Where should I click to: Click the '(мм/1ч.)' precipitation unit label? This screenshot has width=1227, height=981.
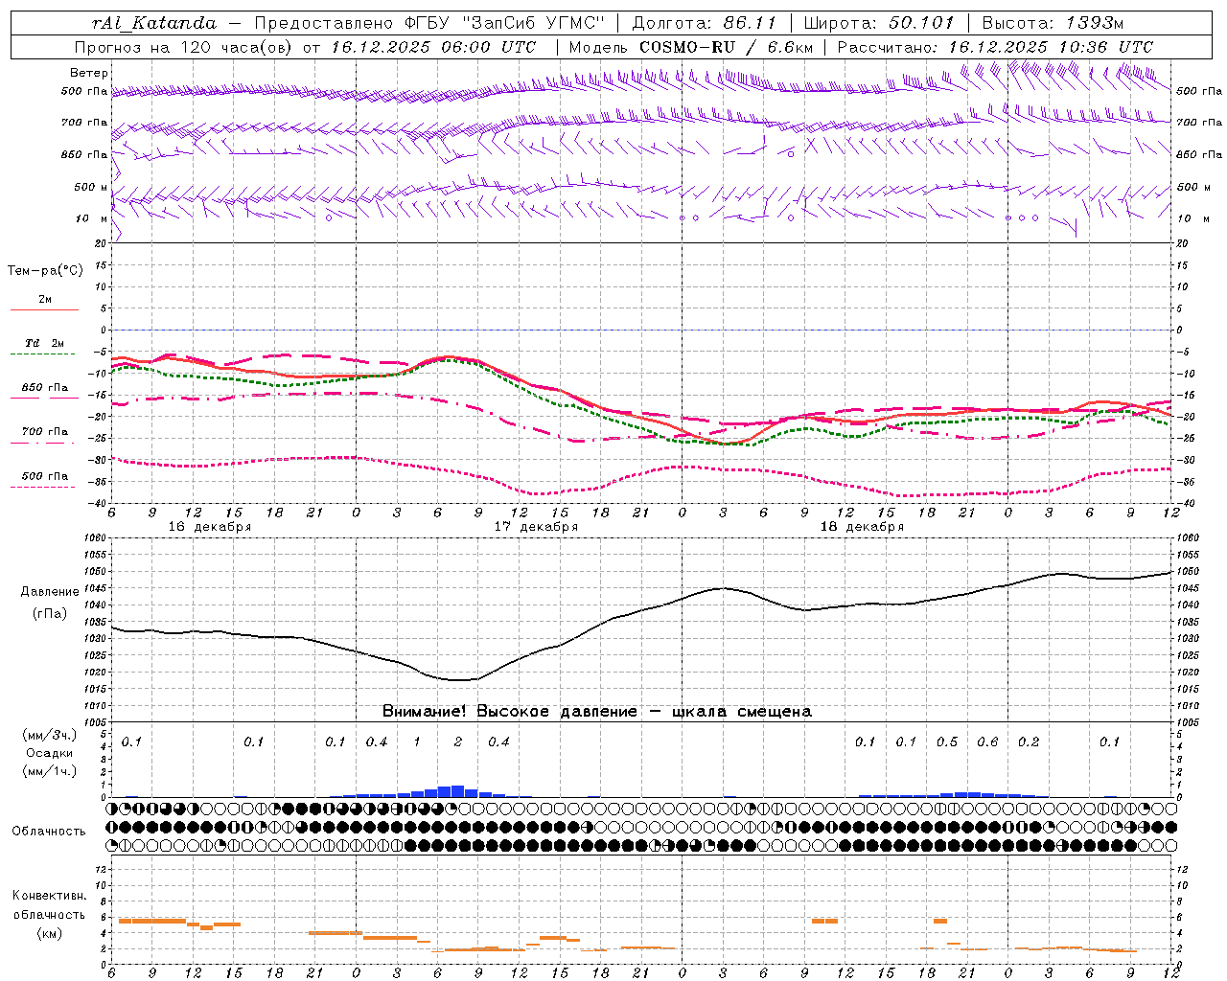pyautogui.click(x=50, y=771)
